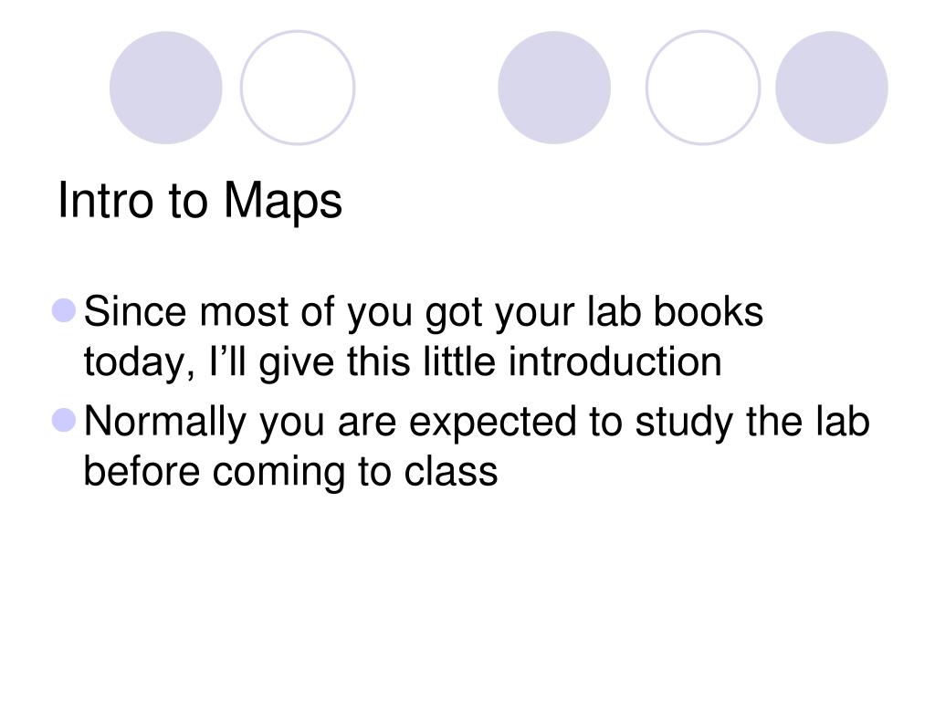Click the word 'Maps' in the title

pos(283,203)
